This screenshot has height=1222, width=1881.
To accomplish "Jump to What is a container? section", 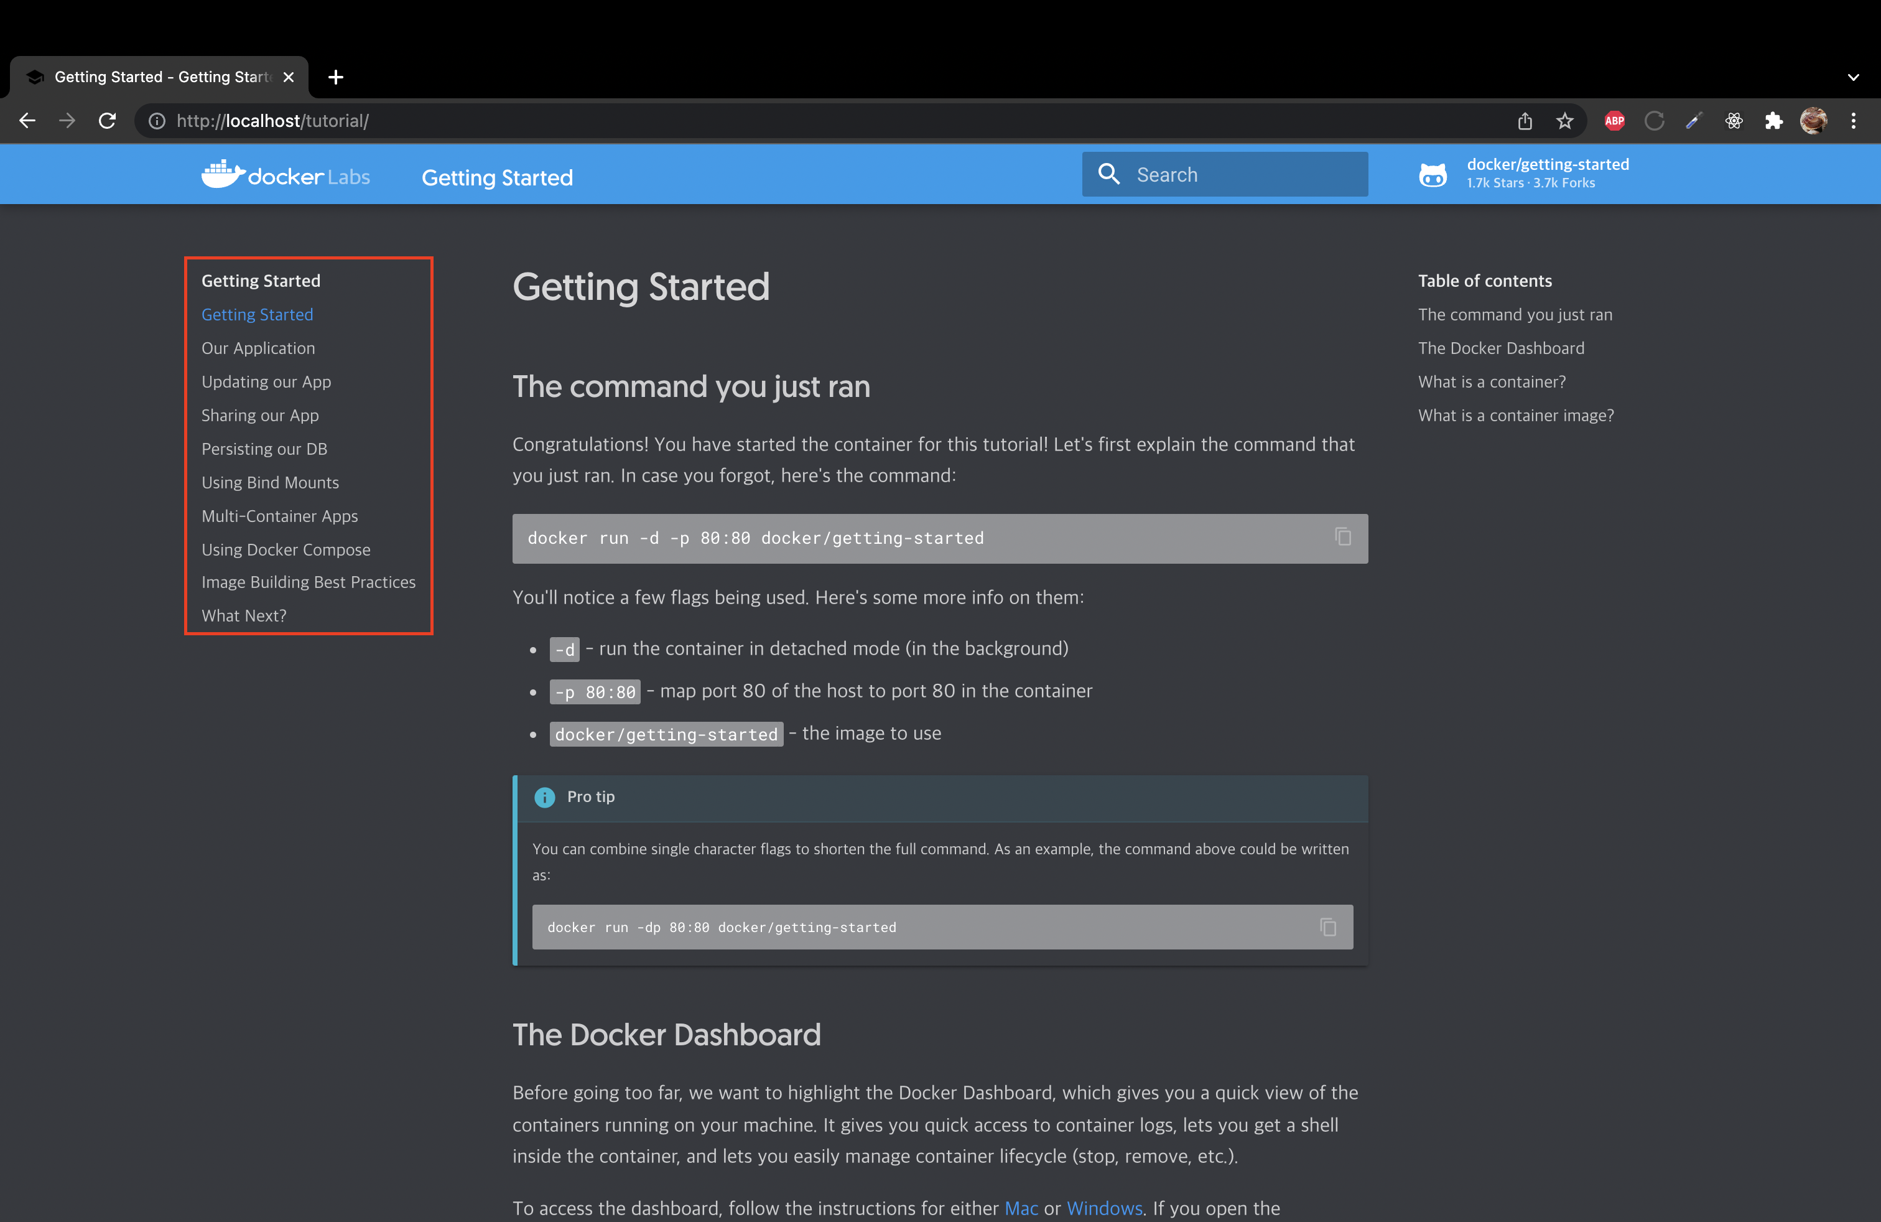I will 1490,382.
